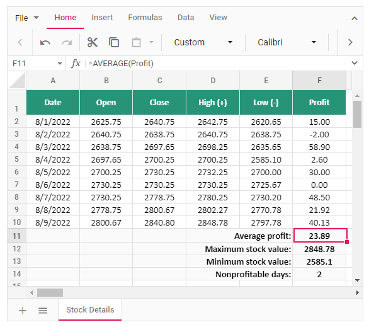This screenshot has width=369, height=327.
Task: Click the close cell showing 2800.67
Action: (x=159, y=210)
